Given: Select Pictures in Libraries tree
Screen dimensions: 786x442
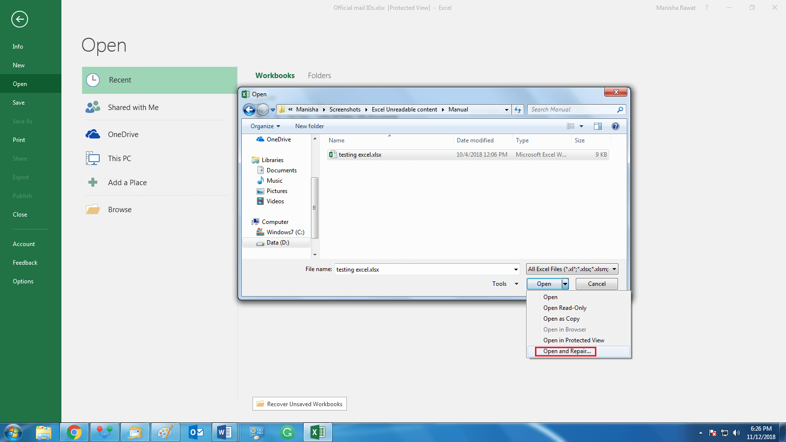Looking at the screenshot, I should tap(277, 191).
